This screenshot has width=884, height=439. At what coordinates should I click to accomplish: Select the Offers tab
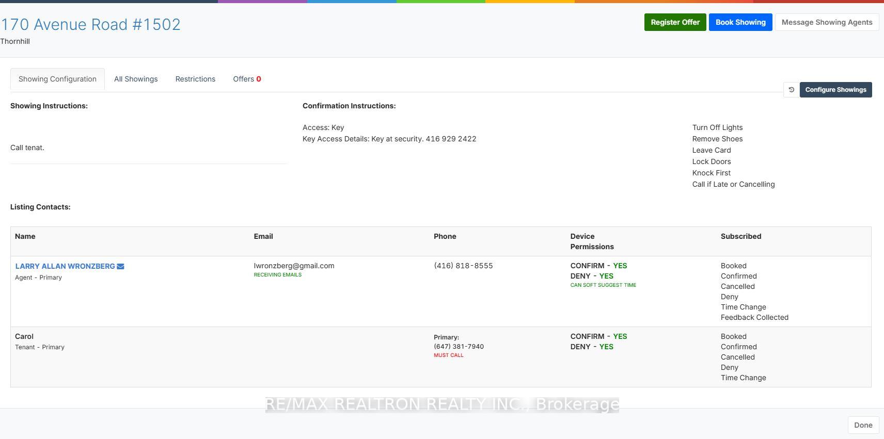pos(247,79)
